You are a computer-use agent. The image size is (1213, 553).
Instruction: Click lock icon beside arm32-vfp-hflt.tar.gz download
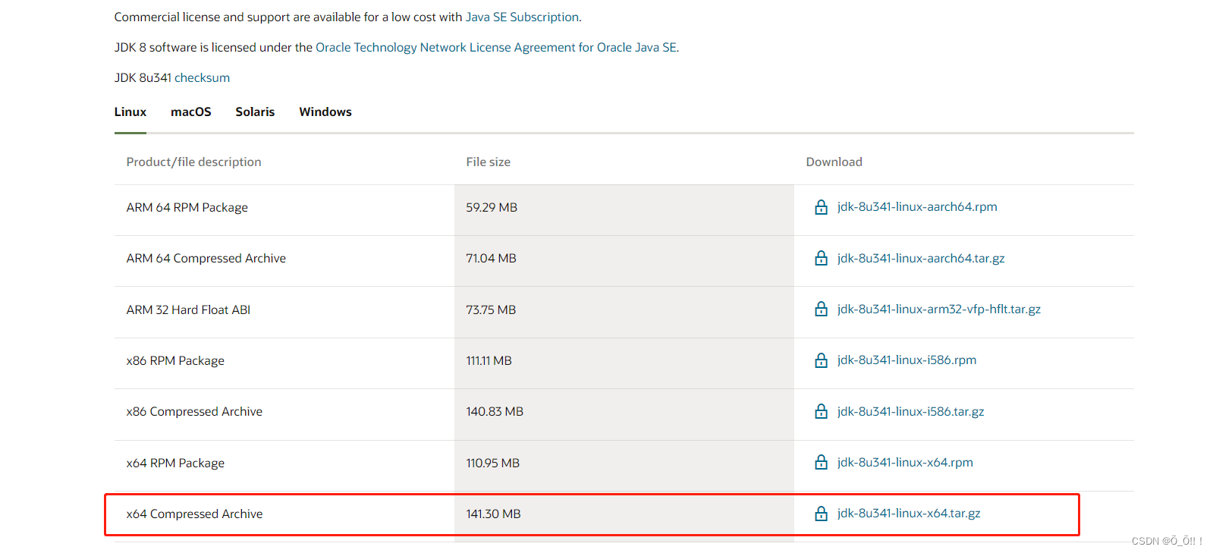click(x=821, y=309)
